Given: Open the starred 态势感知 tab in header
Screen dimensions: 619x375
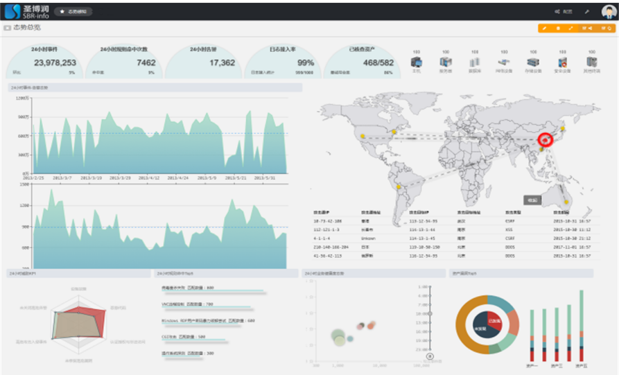Looking at the screenshot, I should pyautogui.click(x=72, y=12).
